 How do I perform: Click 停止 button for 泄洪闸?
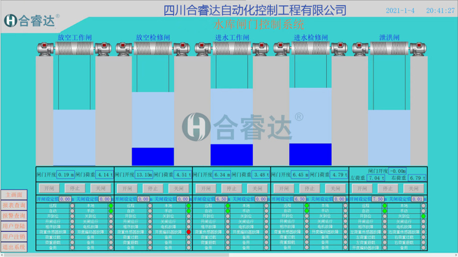388,188
